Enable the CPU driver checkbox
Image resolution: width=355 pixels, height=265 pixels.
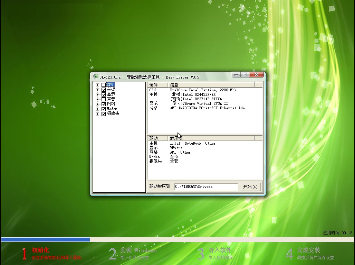tap(104, 85)
